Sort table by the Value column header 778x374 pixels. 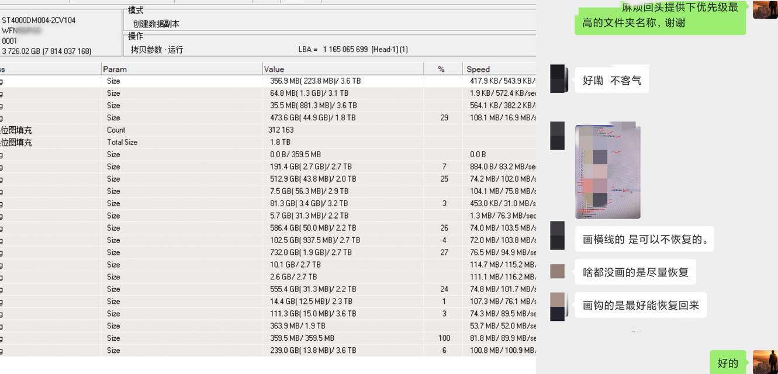tap(274, 69)
